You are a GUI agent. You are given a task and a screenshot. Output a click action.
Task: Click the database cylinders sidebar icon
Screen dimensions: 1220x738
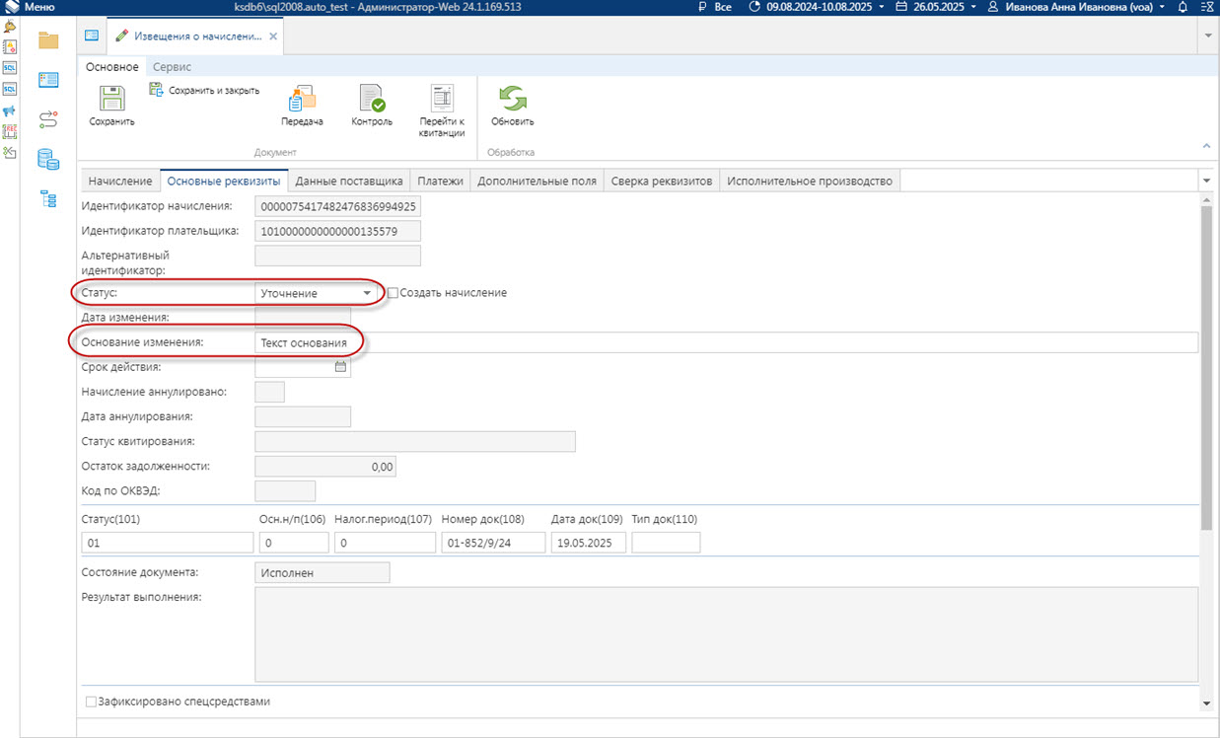coord(48,159)
